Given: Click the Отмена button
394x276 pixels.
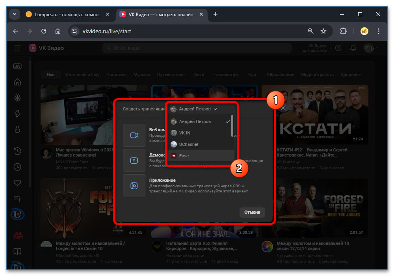Looking at the screenshot, I should click(252, 212).
